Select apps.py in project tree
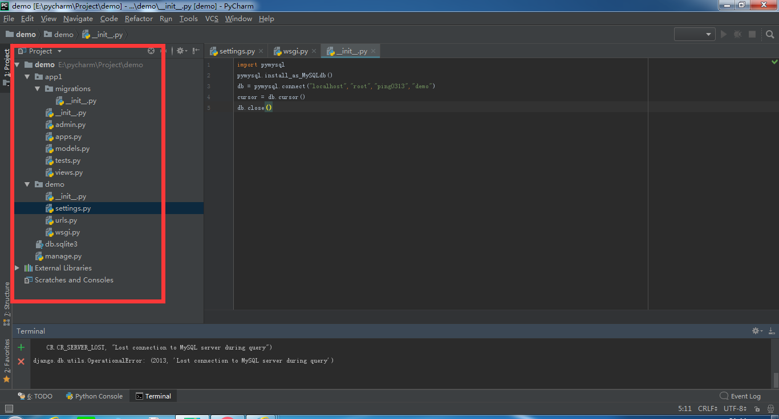779x419 pixels. point(64,137)
